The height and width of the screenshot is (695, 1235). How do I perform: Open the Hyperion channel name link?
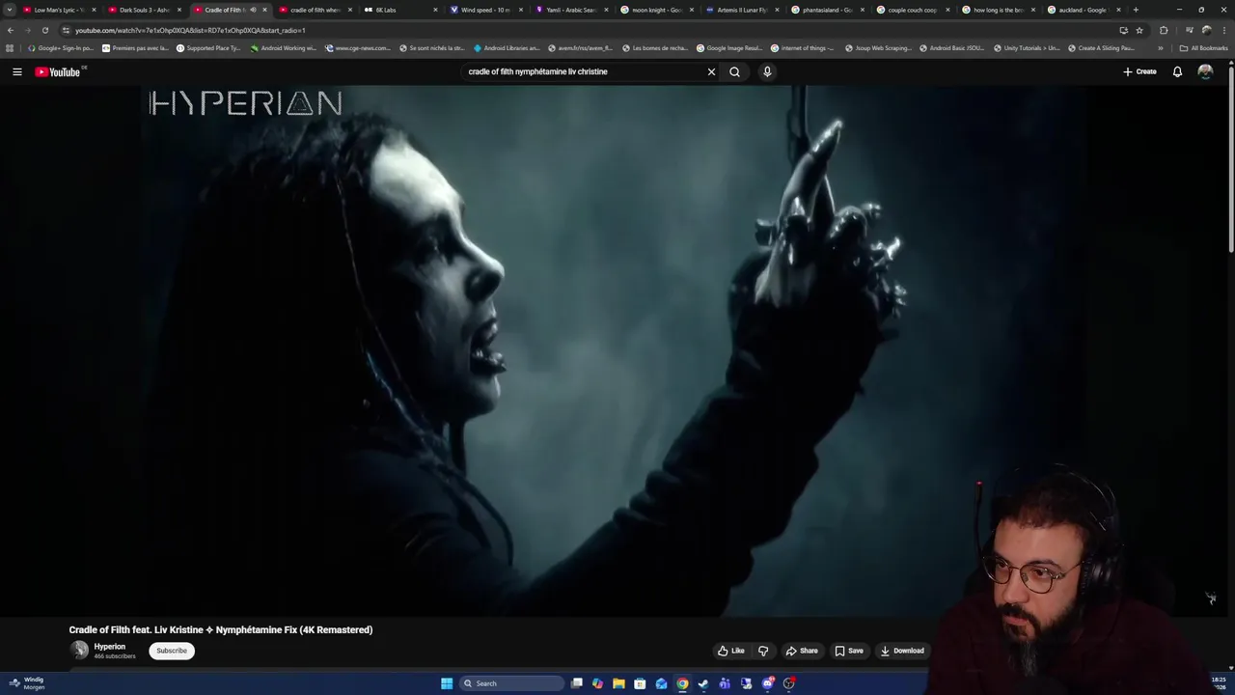point(110,647)
